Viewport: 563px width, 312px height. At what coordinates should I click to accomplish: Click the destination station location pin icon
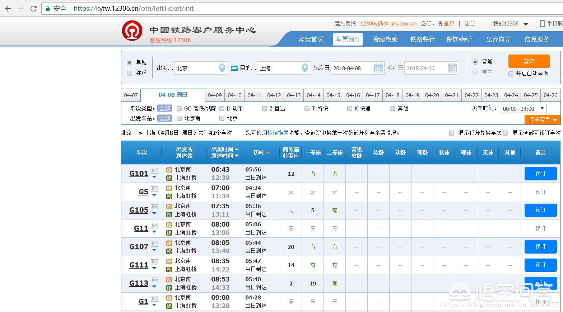point(305,68)
